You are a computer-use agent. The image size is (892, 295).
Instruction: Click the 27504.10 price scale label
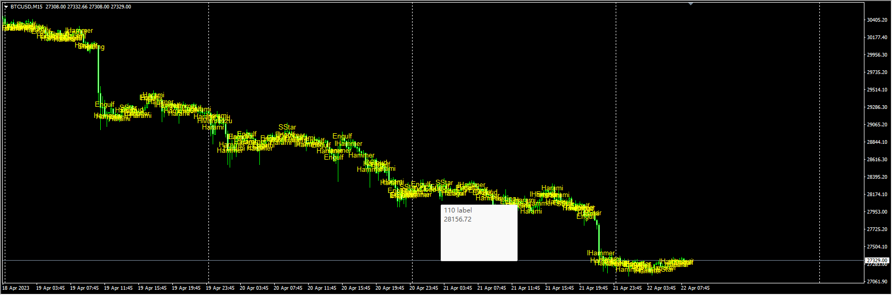[x=877, y=247]
